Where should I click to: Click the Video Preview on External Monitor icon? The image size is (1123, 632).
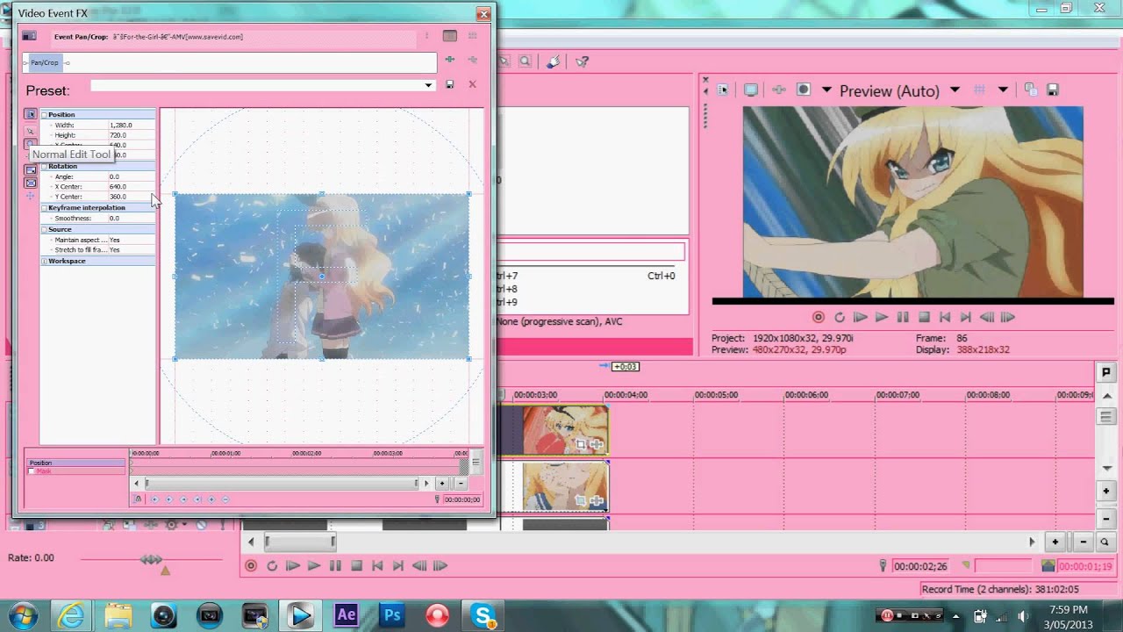[x=751, y=90]
